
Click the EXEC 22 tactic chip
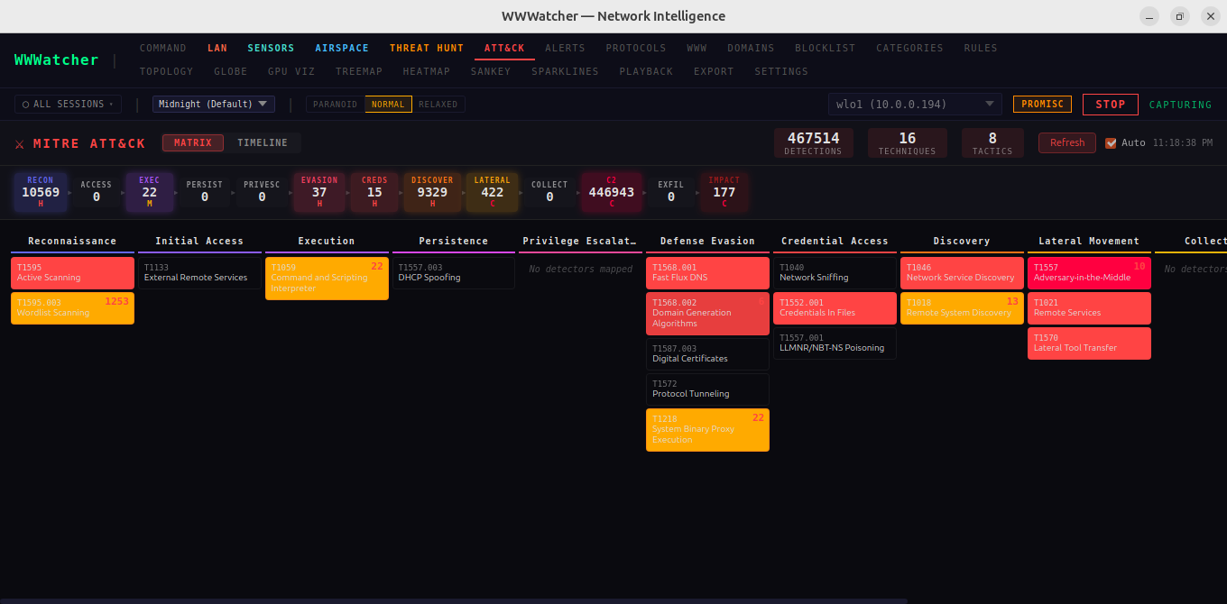pyautogui.click(x=150, y=192)
